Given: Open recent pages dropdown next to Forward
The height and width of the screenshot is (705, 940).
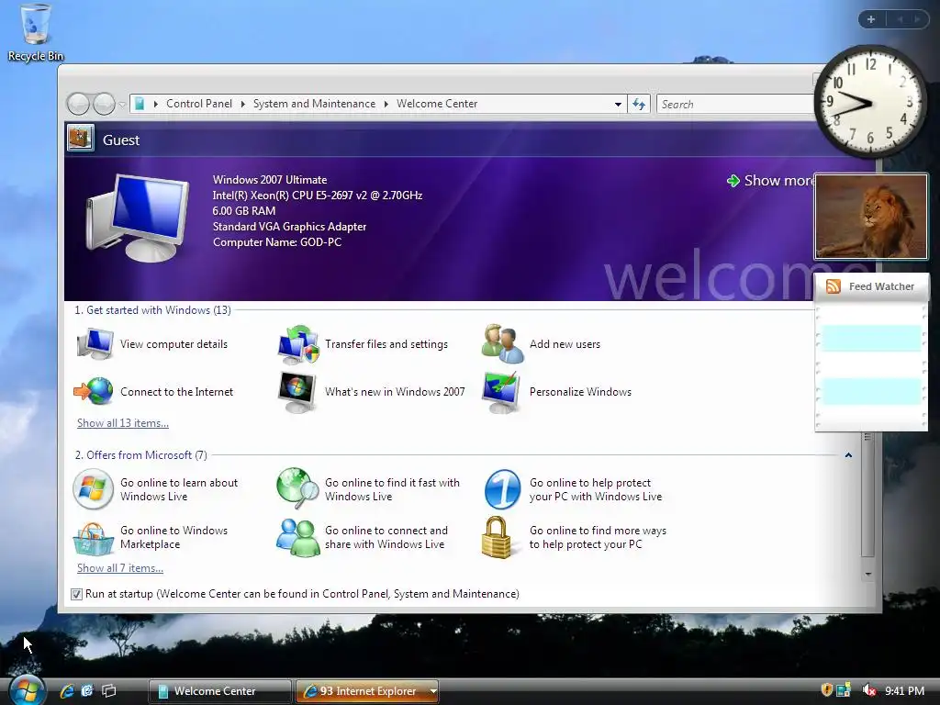Looking at the screenshot, I should pos(122,105).
